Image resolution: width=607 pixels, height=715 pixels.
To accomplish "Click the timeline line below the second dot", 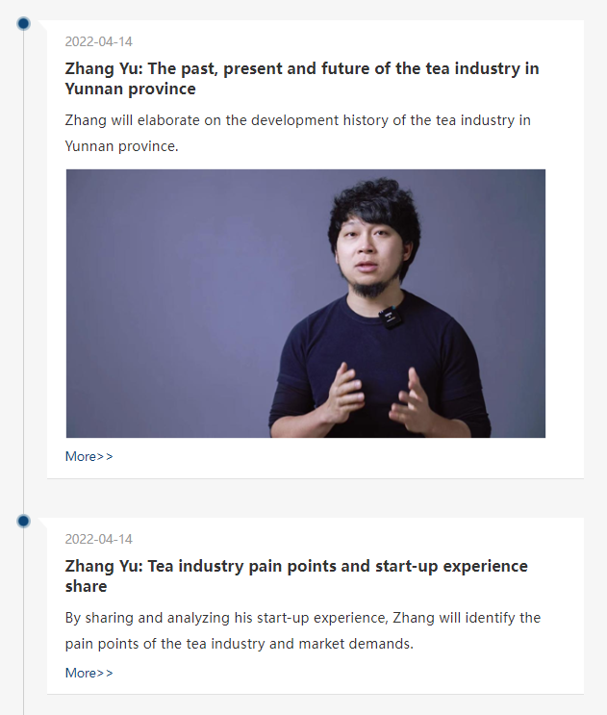I will tap(24, 626).
